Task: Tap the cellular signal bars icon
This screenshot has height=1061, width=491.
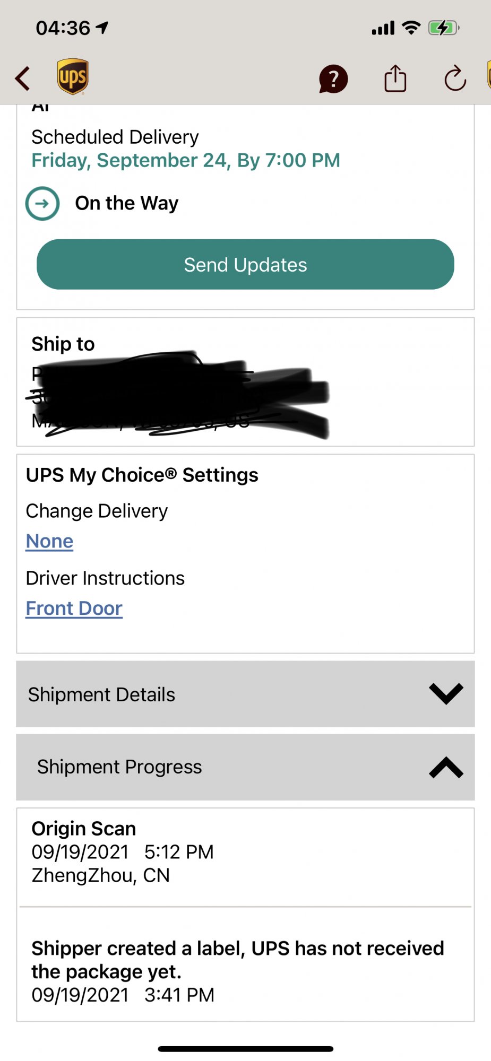Action: click(x=383, y=28)
